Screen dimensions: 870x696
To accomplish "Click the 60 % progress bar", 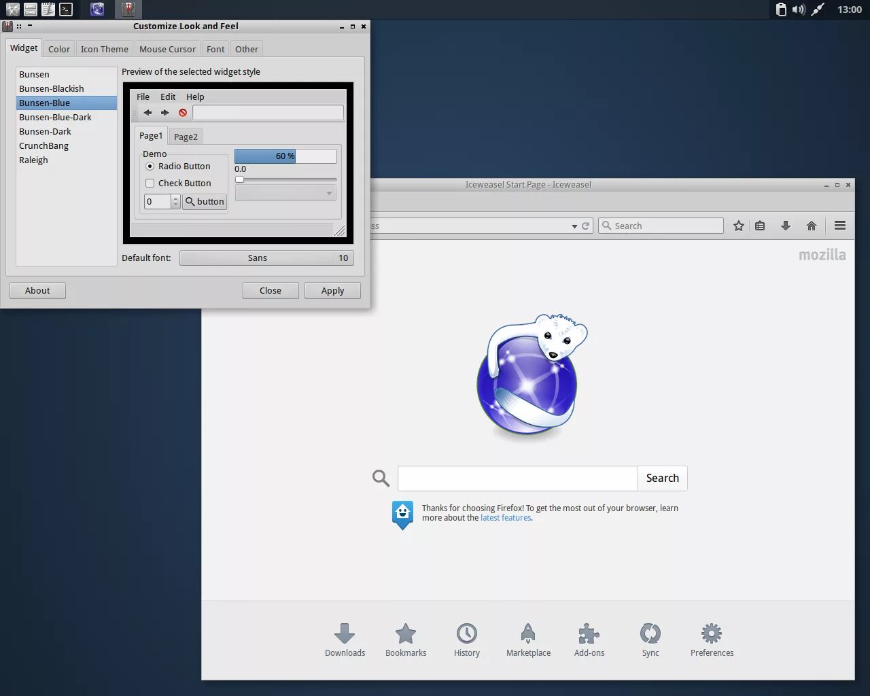I will [x=285, y=156].
